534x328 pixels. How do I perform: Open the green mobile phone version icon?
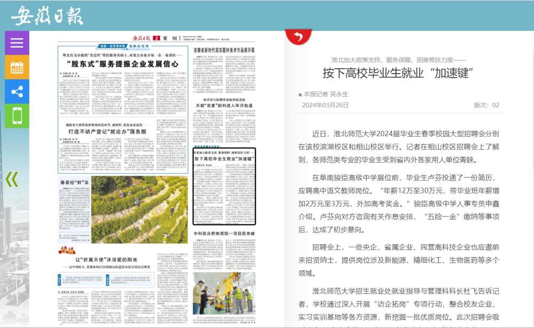[x=17, y=116]
